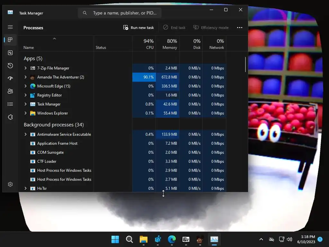The width and height of the screenshot is (329, 247).
Task: Select the COM Surrogate process
Action: click(x=50, y=152)
